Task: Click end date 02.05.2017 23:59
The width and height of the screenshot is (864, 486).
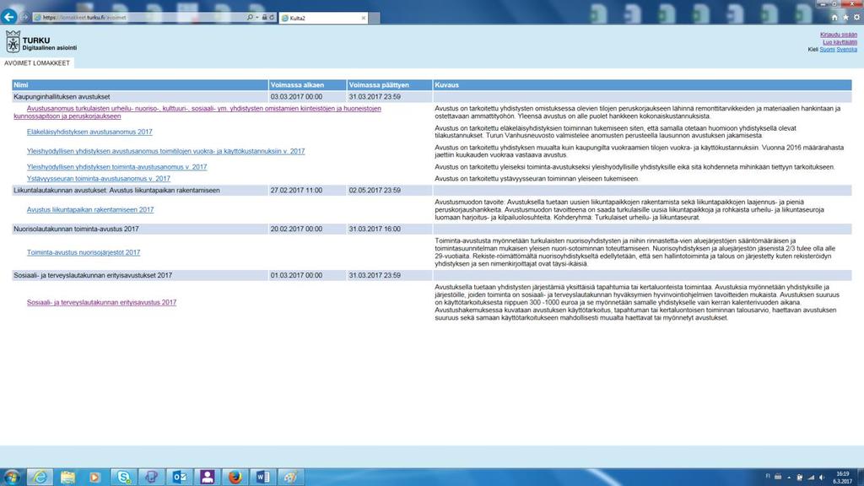Action: pos(375,191)
